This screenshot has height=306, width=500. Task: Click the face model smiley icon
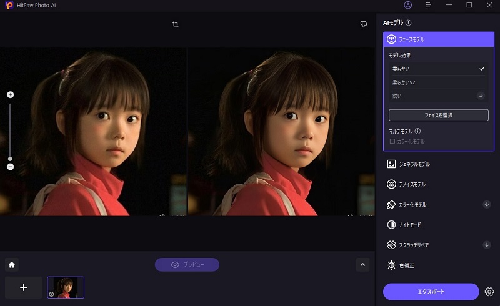pyautogui.click(x=391, y=39)
